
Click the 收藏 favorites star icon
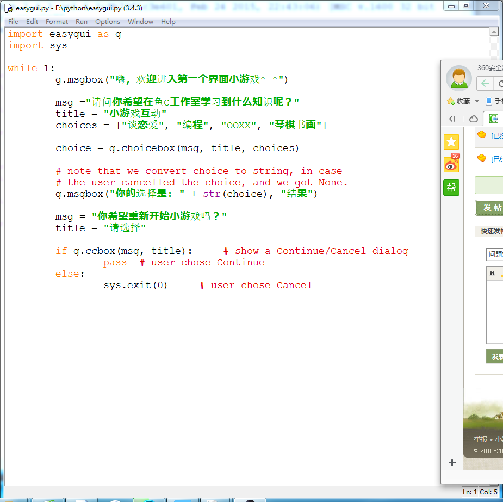pyautogui.click(x=451, y=101)
